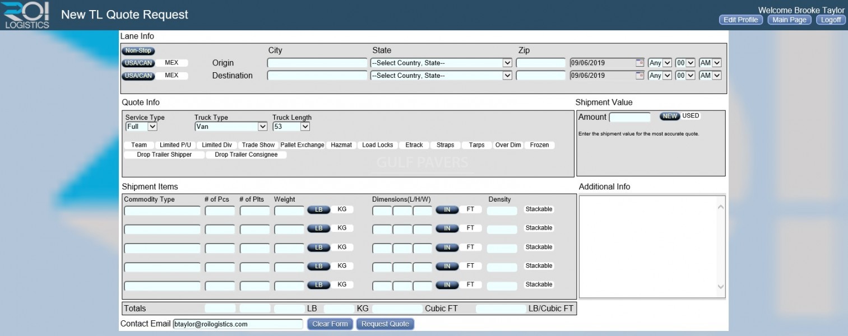Open the Truck Length dropdown
Screen dimensions: 848x336
click(291, 127)
